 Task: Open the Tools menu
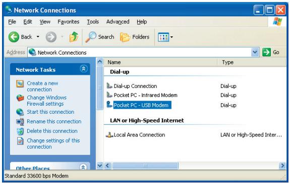tap(93, 22)
